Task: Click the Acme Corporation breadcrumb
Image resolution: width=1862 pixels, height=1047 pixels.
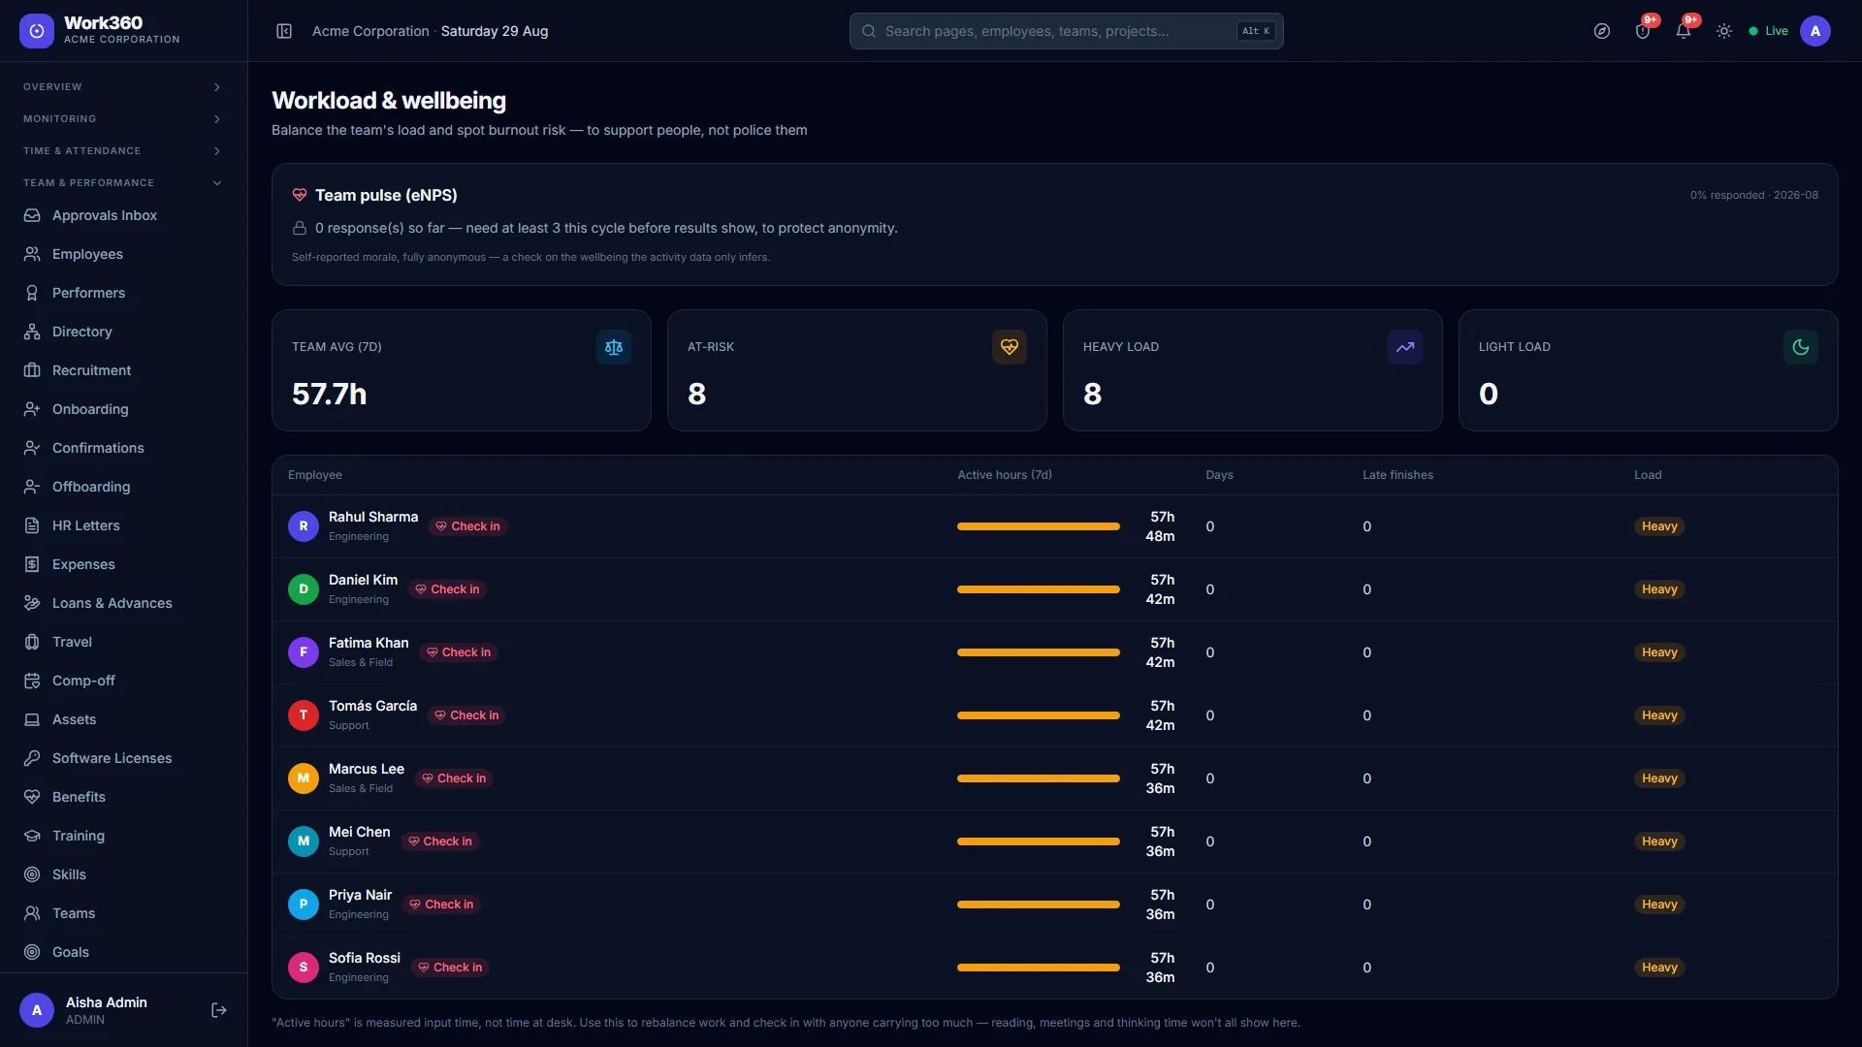Action: coord(370,31)
